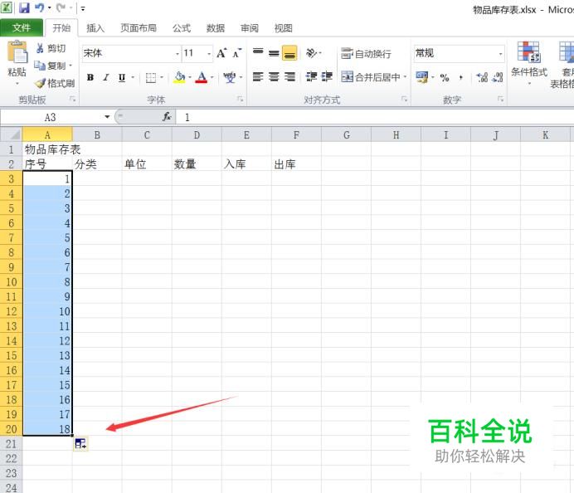Open the 对齐方式 group dialog launcher
The image size is (574, 493).
click(x=404, y=99)
